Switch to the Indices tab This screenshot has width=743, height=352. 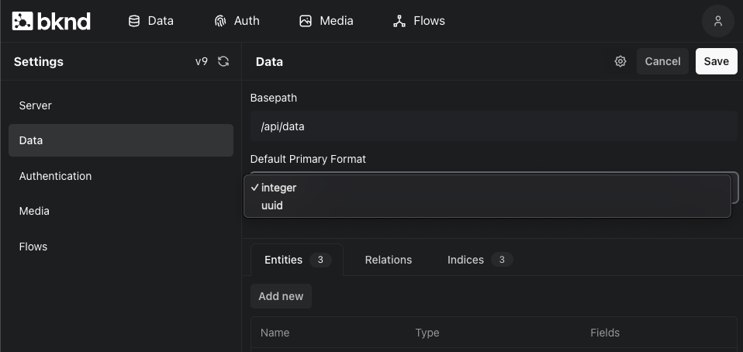[479, 260]
